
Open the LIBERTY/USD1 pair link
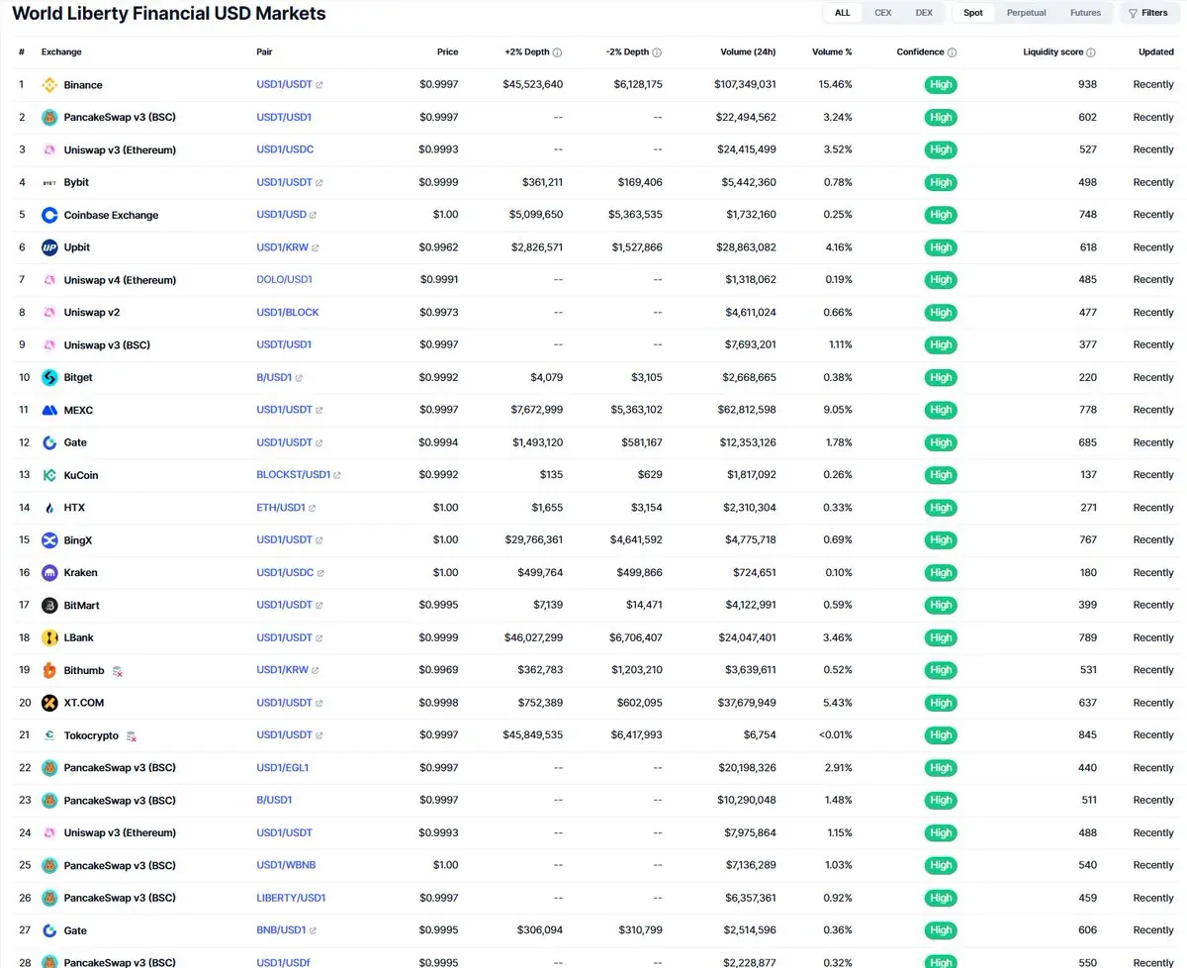[291, 898]
